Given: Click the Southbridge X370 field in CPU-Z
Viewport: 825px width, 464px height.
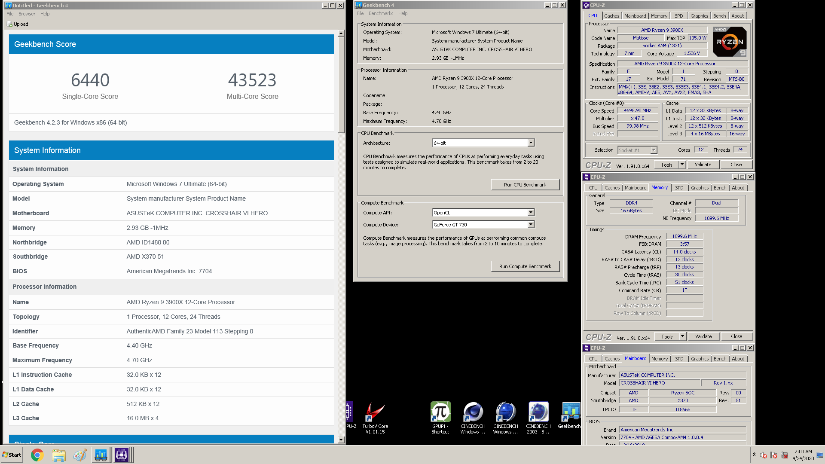Looking at the screenshot, I should click(683, 400).
